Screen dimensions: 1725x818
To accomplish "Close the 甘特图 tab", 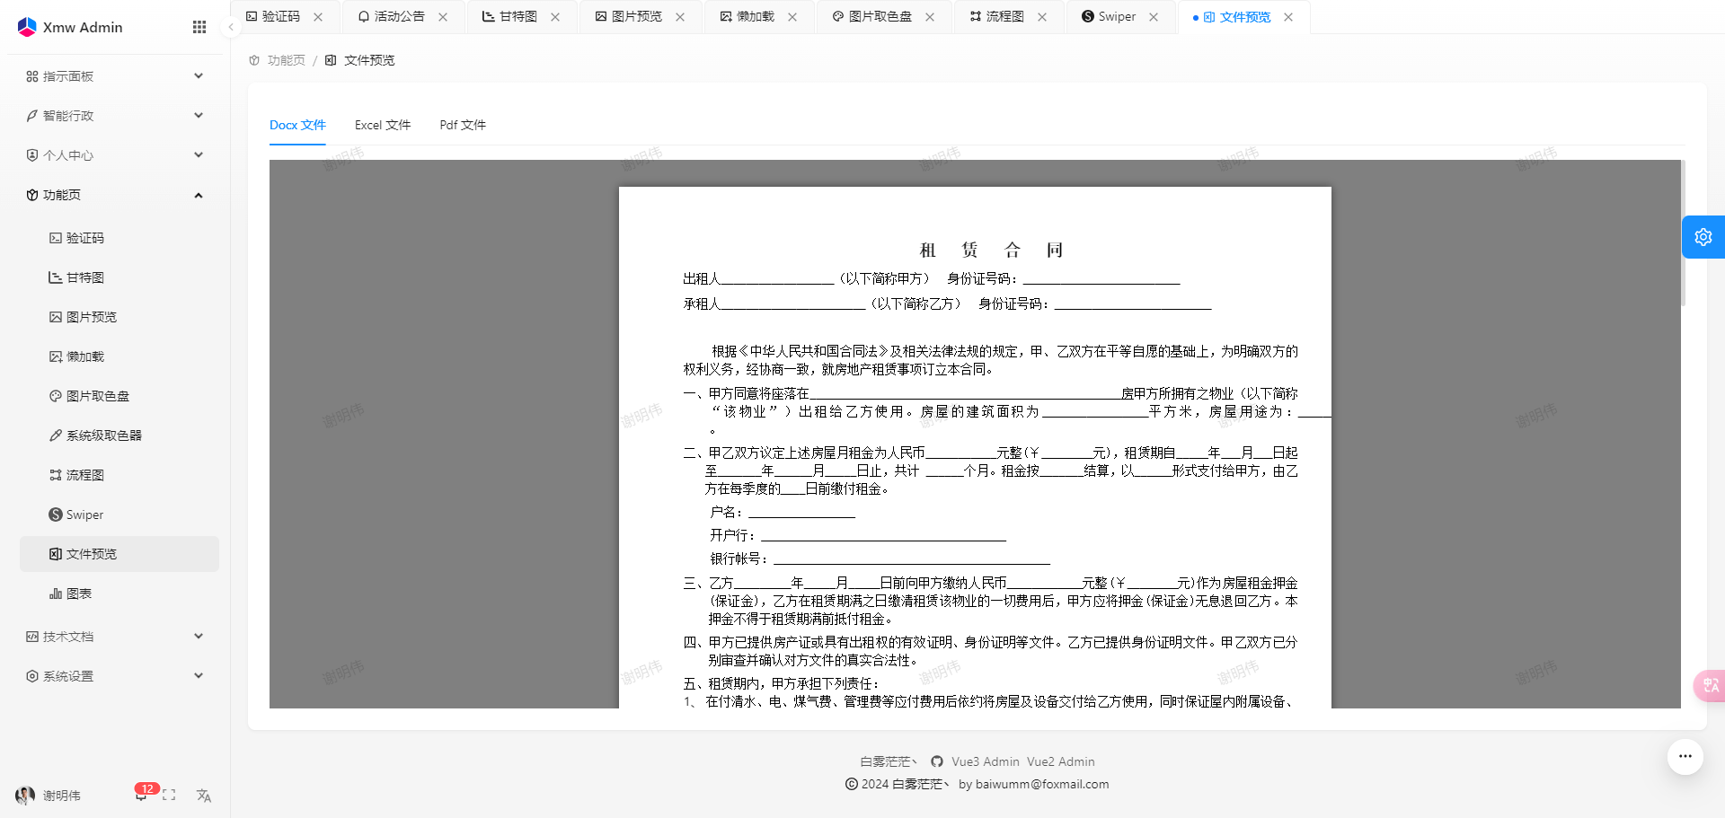I will point(555,17).
